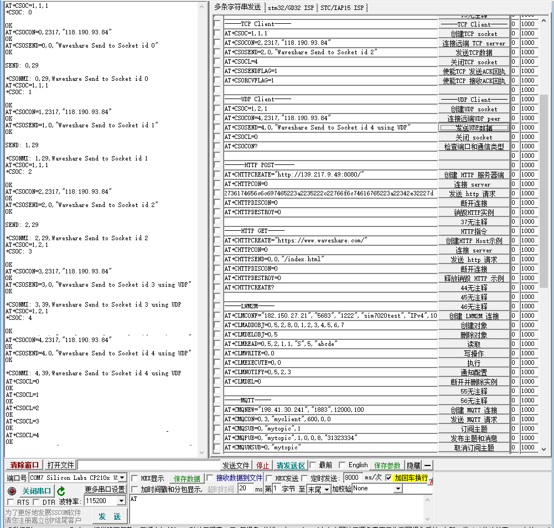
Task: Click the red question mark help icon
Action: (431, 482)
